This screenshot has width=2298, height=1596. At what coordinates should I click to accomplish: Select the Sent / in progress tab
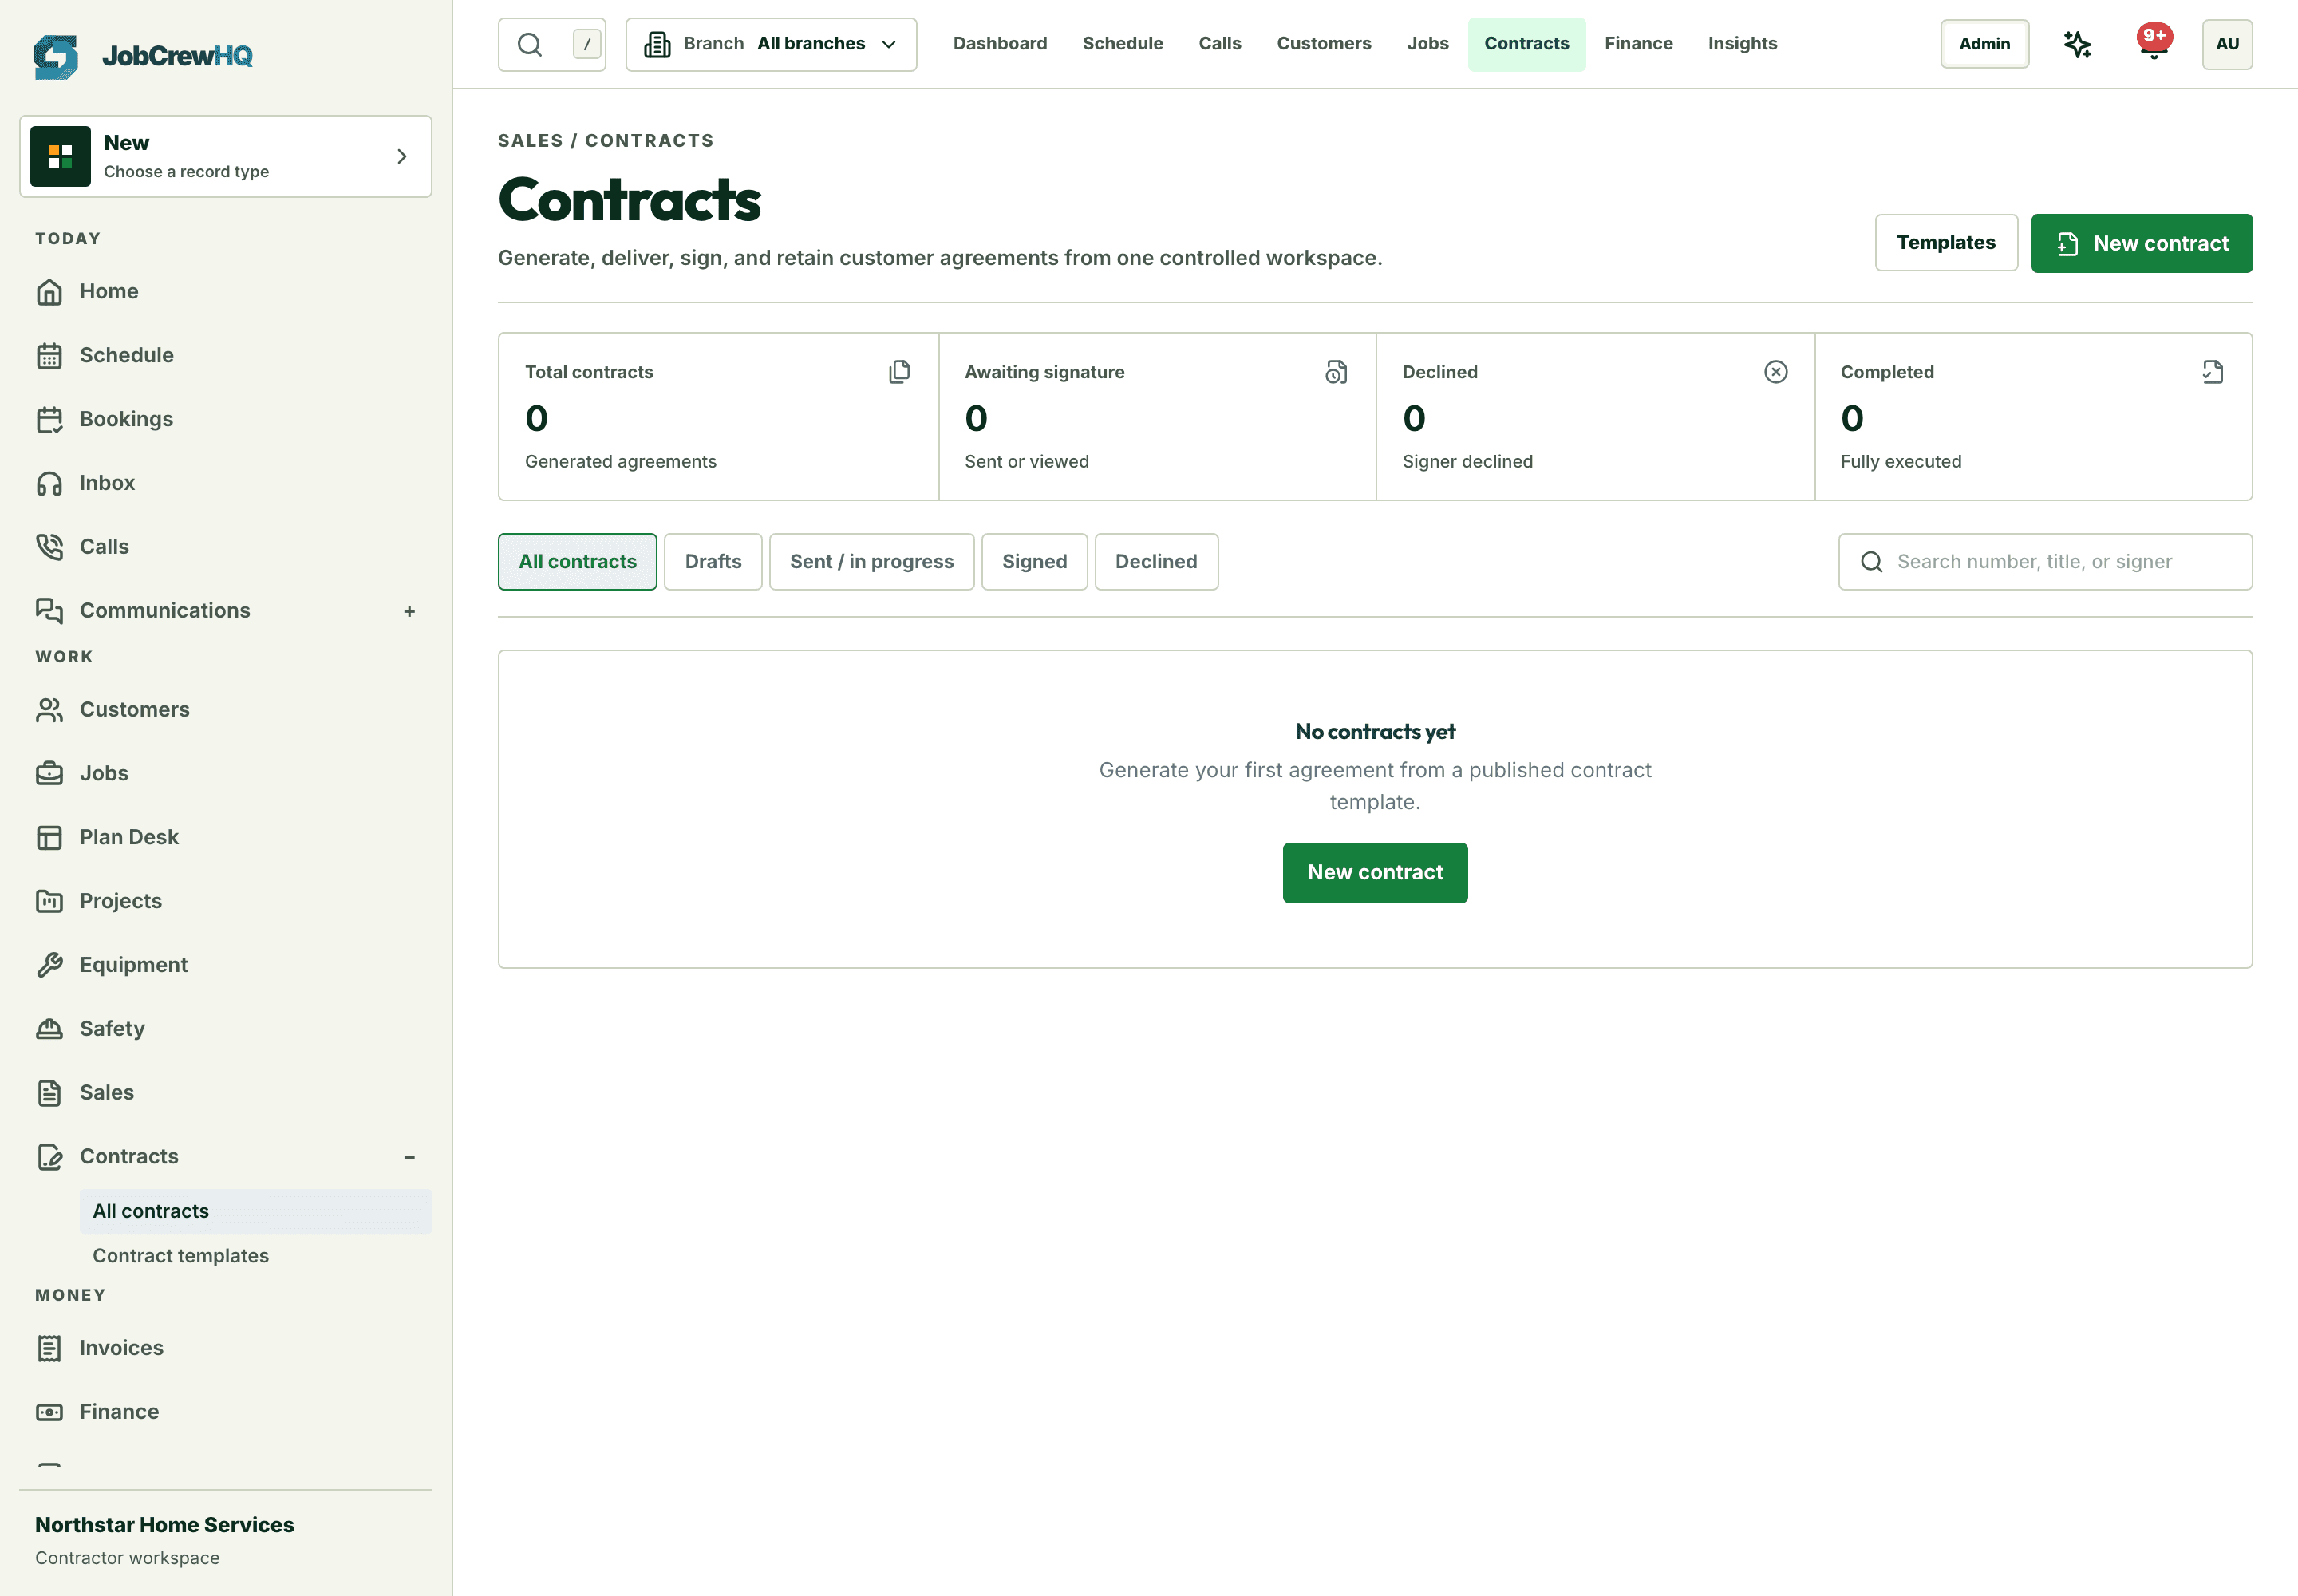click(x=871, y=562)
